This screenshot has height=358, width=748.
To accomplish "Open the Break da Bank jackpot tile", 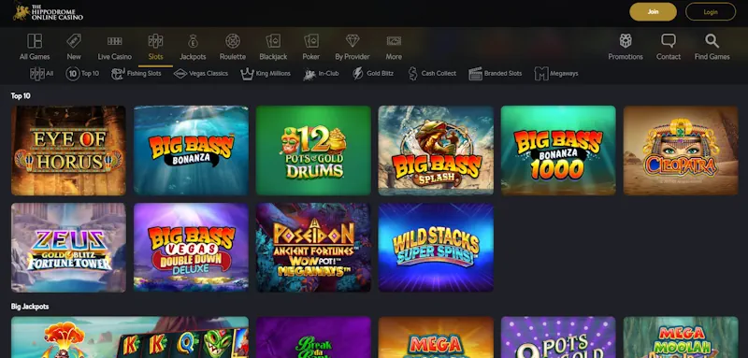I will point(313,337).
